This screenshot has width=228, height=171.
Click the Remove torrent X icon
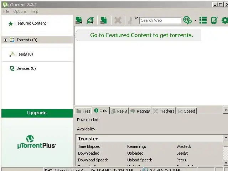[x=118, y=20]
